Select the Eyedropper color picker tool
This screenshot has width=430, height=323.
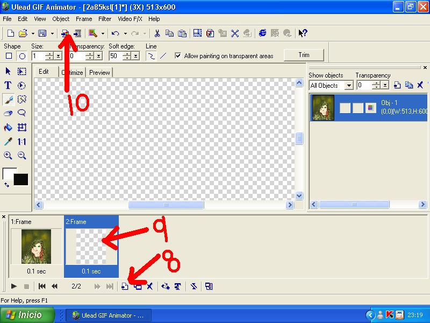coord(8,142)
